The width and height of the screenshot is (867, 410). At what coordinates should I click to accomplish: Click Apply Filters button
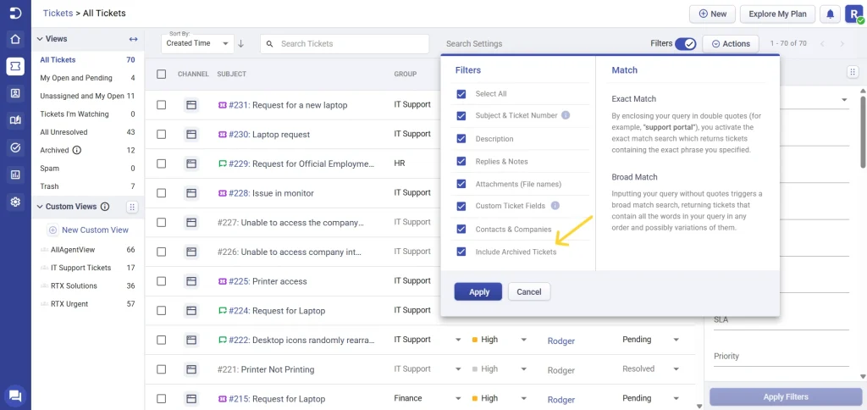[785, 396]
